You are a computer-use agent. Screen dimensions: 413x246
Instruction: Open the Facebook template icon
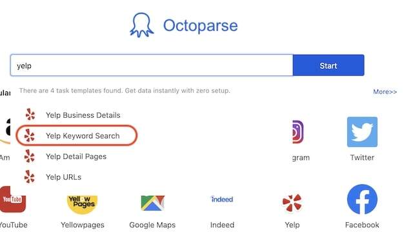coord(362,200)
